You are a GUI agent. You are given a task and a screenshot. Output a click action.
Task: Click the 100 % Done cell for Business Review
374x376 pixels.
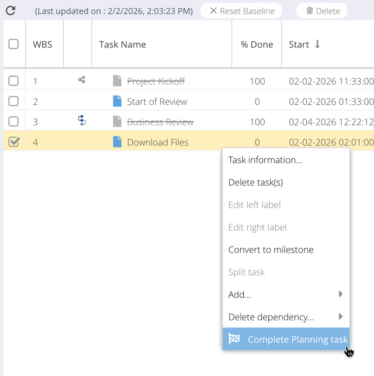[x=257, y=122]
